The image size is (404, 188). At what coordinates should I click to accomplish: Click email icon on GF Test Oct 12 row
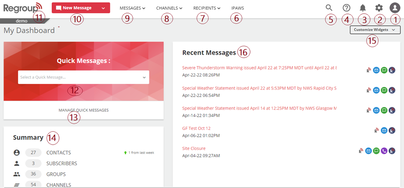click(x=384, y=130)
